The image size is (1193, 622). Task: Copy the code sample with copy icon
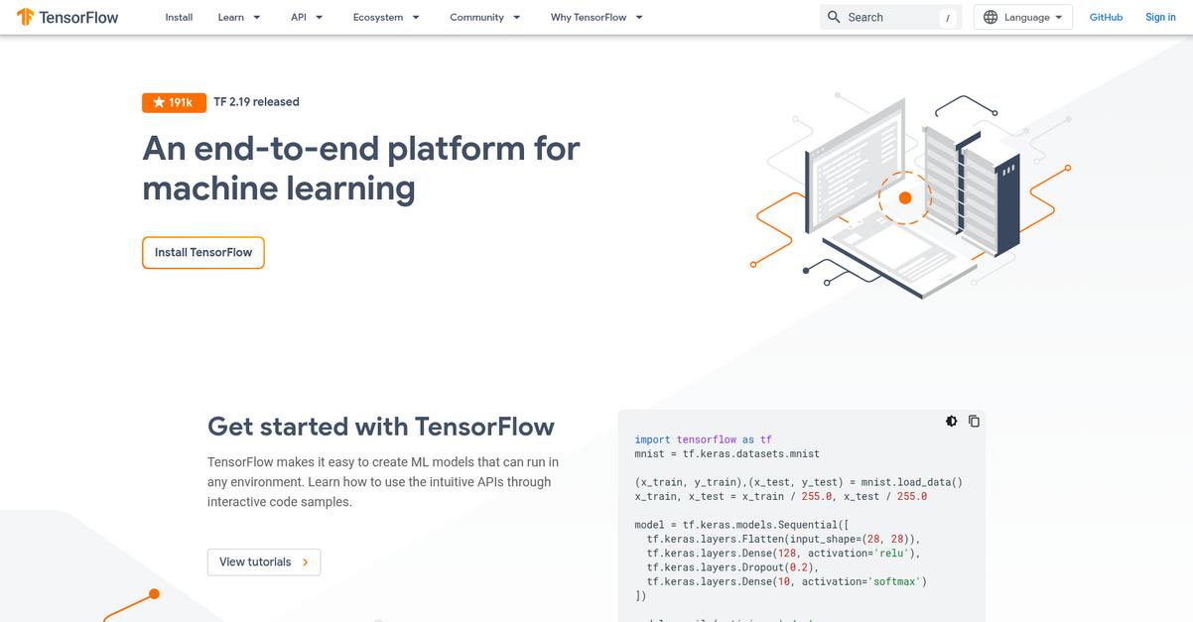tap(974, 421)
